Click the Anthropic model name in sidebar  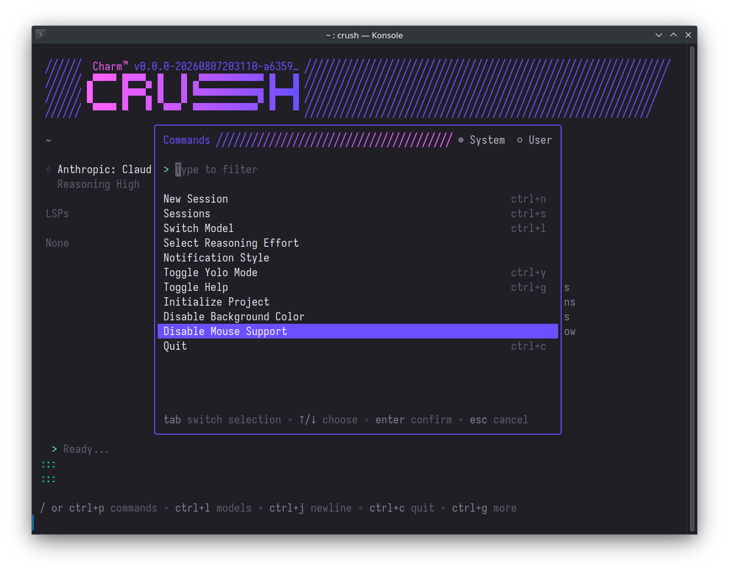[x=104, y=170]
